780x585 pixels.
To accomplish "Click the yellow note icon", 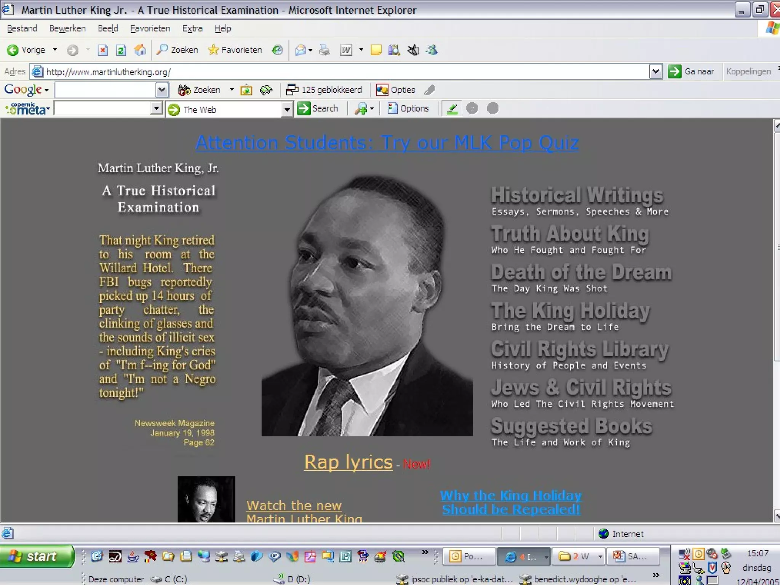I will click(x=376, y=50).
